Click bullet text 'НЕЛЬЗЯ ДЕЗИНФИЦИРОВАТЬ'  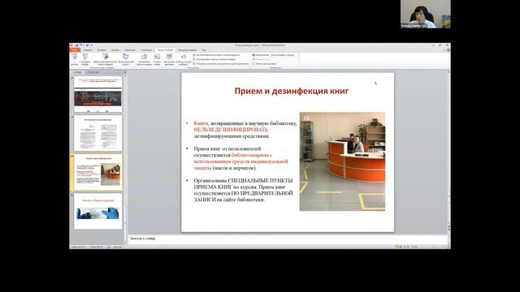(x=231, y=130)
